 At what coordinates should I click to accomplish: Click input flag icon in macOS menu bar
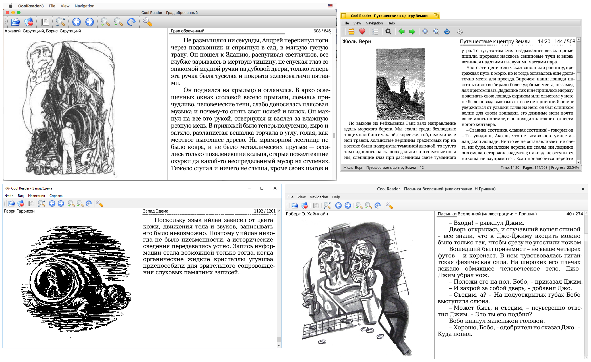pyautogui.click(x=330, y=6)
